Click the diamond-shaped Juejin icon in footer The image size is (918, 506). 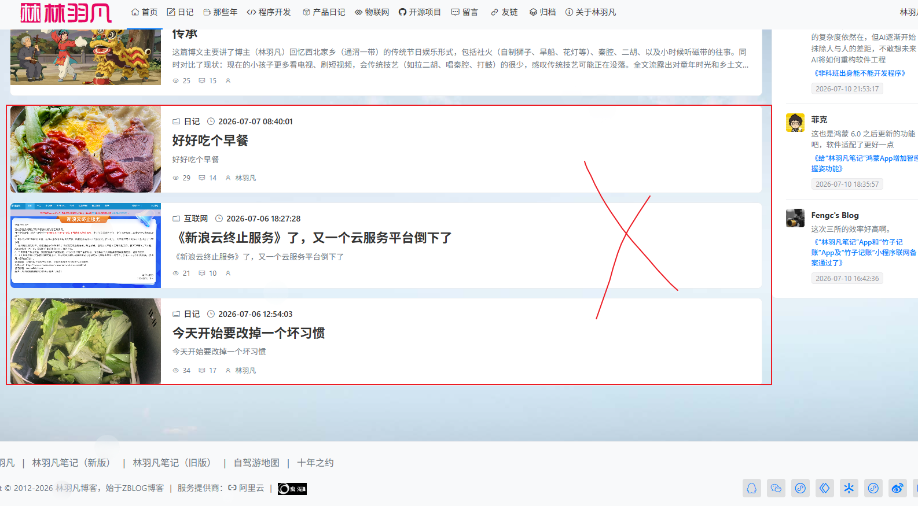pos(825,488)
